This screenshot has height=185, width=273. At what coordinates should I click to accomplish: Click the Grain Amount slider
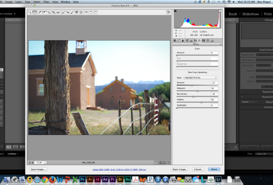[198, 55]
